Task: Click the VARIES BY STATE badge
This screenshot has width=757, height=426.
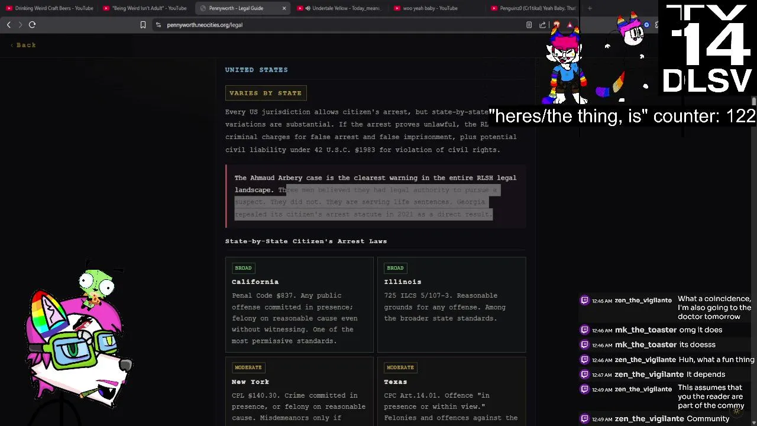Action: pyautogui.click(x=266, y=93)
